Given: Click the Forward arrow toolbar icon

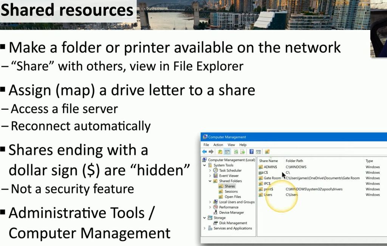Looking at the screenshot, I should click(x=211, y=152).
